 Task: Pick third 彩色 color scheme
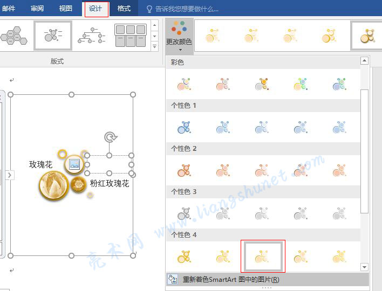point(262,84)
